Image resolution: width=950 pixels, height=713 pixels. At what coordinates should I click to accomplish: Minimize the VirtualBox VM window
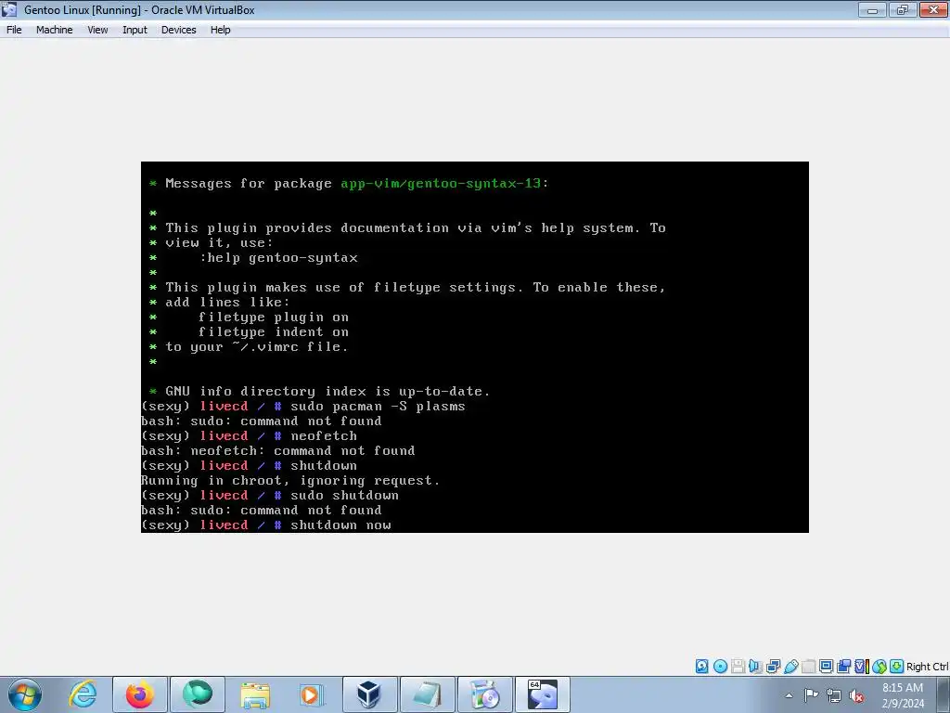(872, 9)
